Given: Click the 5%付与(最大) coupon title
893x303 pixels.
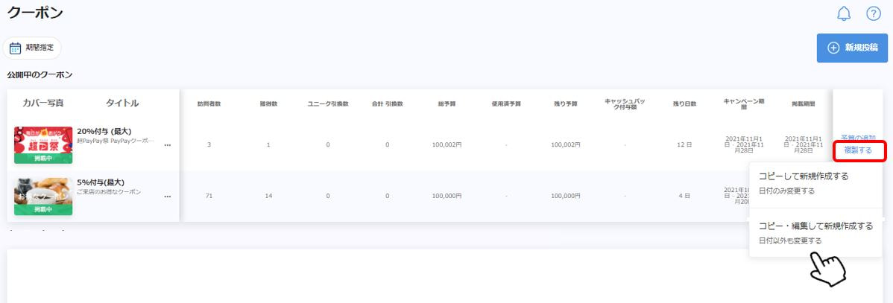Looking at the screenshot, I should [x=100, y=182].
